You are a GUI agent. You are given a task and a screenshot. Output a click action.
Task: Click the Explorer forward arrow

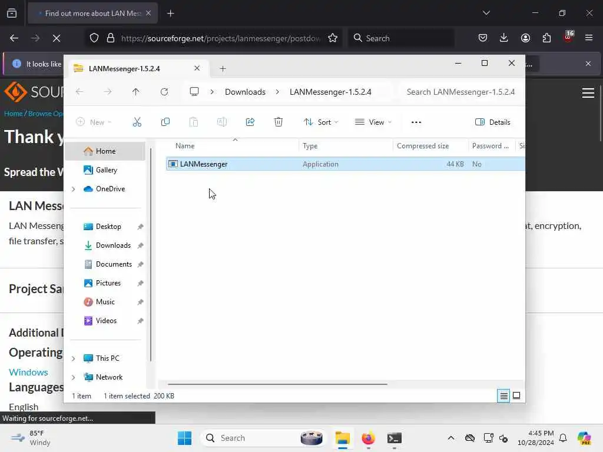pyautogui.click(x=108, y=92)
